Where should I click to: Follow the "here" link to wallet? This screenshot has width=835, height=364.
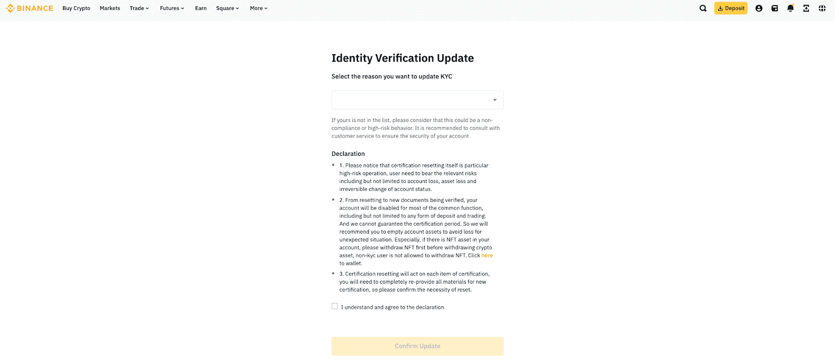(487, 256)
